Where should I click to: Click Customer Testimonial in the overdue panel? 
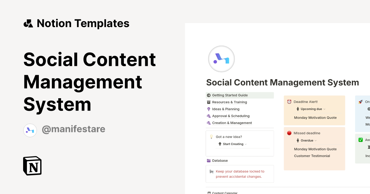(x=311, y=156)
